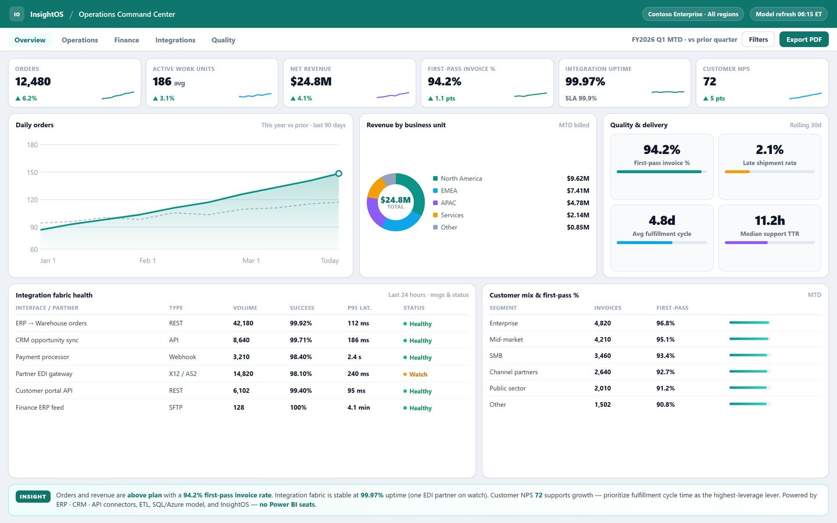Click the Integration Uptime sparkline

pos(668,92)
